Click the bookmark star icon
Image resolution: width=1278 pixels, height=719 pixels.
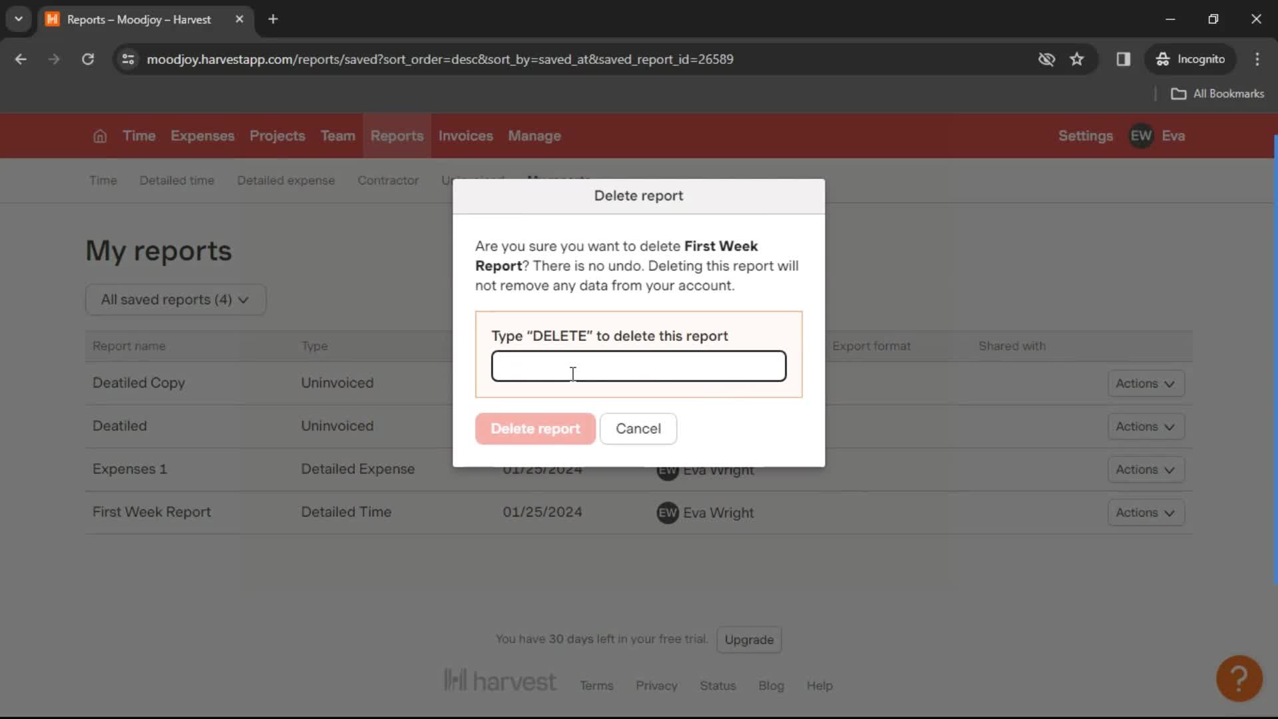click(x=1079, y=59)
